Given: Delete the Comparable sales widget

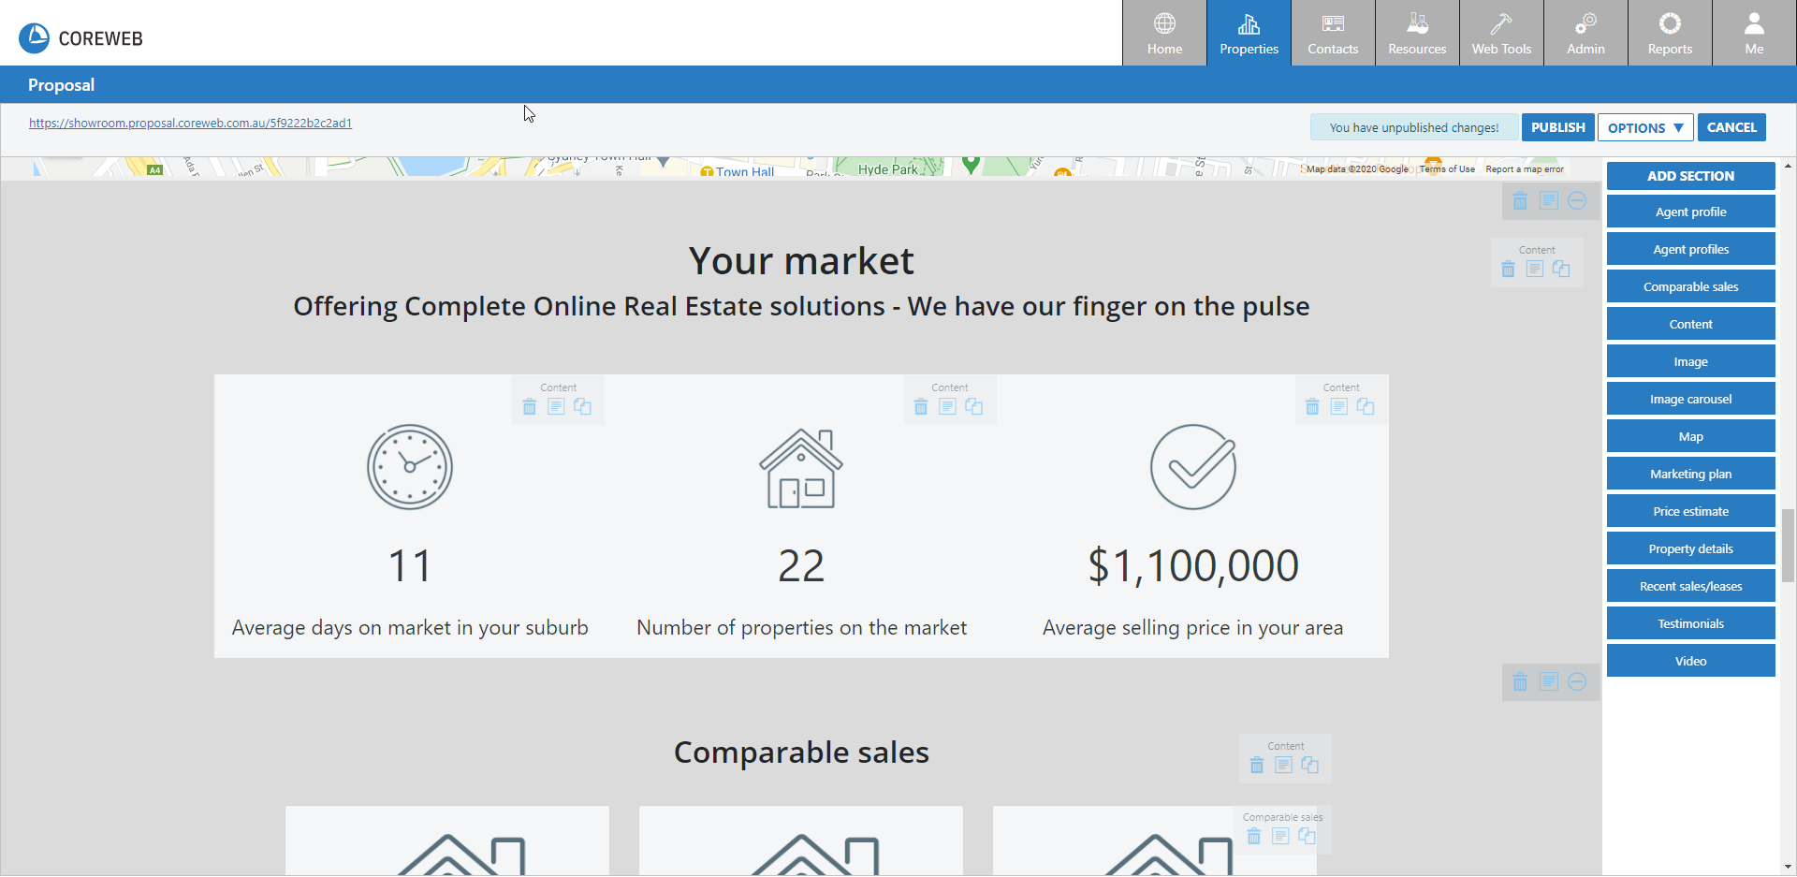Looking at the screenshot, I should [1254, 837].
